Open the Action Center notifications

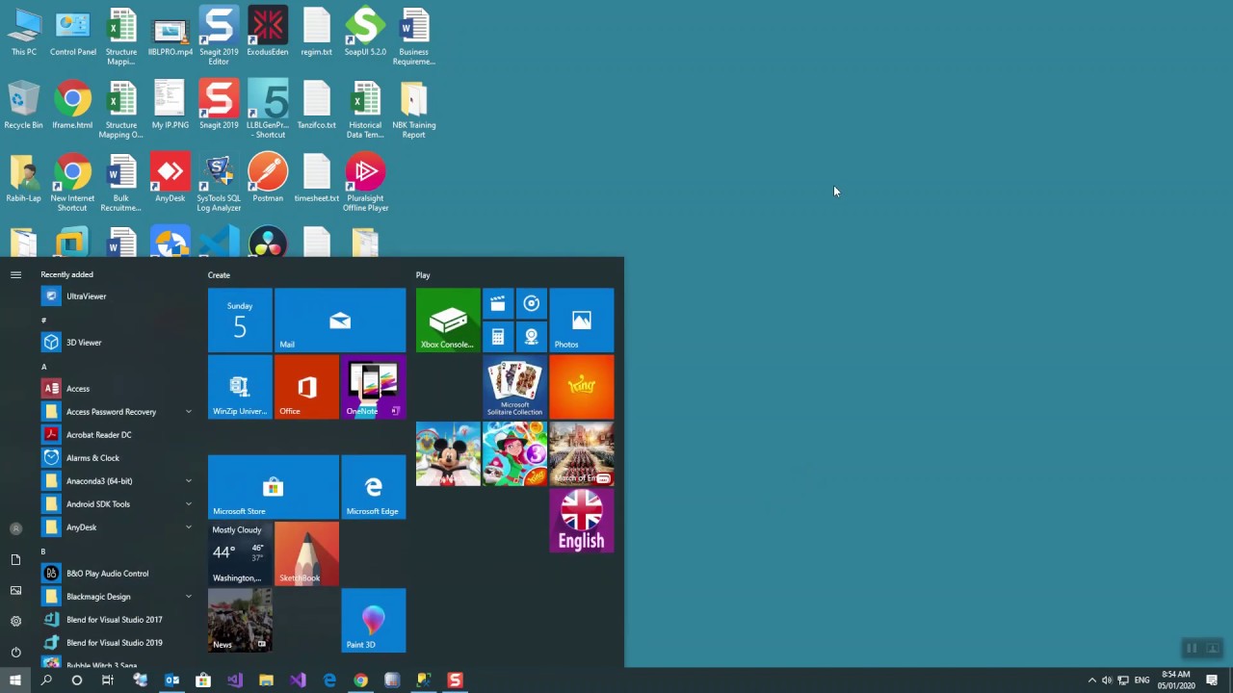click(1212, 680)
